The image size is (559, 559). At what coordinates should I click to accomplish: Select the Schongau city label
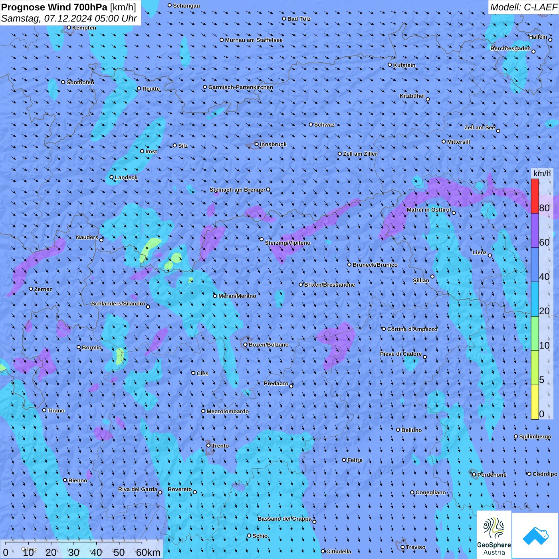pyautogui.click(x=186, y=6)
